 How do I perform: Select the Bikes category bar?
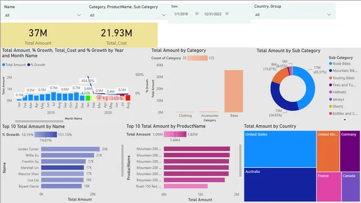point(234,91)
